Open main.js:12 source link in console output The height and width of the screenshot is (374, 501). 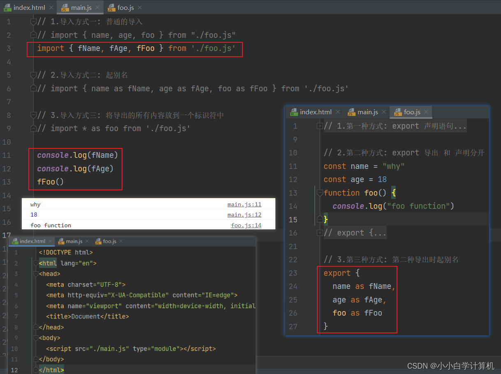coord(245,215)
